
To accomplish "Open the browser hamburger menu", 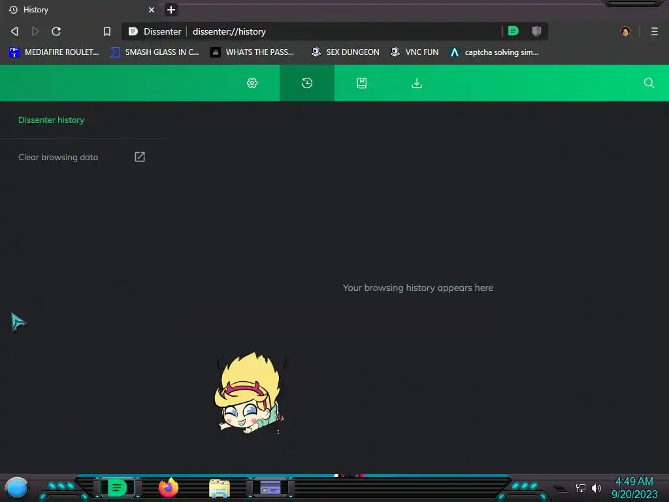I will pos(655,31).
